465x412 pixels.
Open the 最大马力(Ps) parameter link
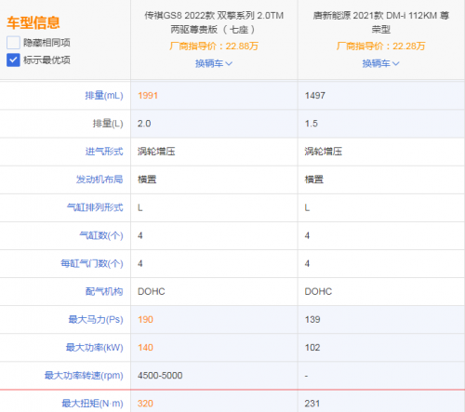pos(96,319)
